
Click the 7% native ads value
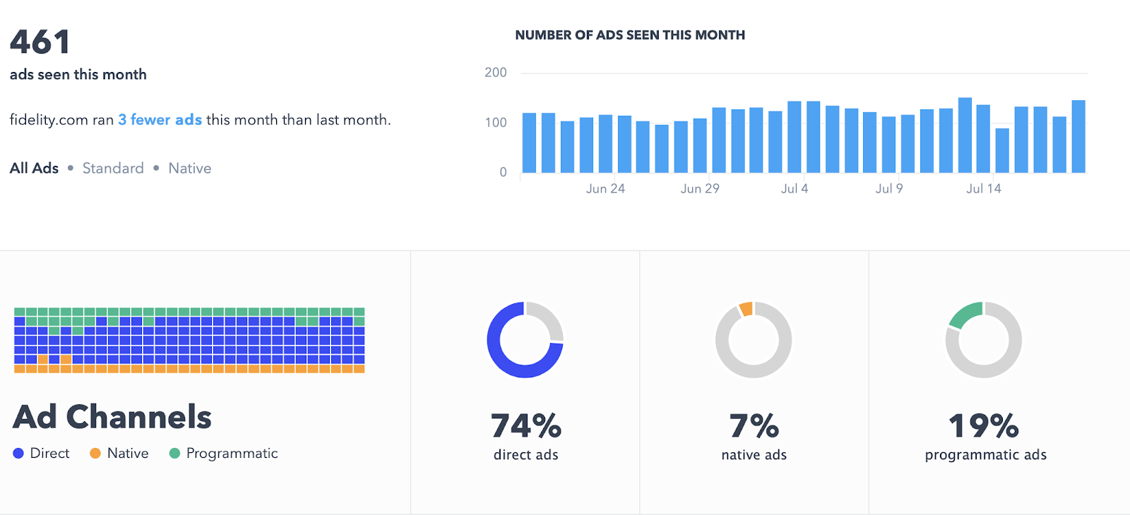(x=754, y=426)
